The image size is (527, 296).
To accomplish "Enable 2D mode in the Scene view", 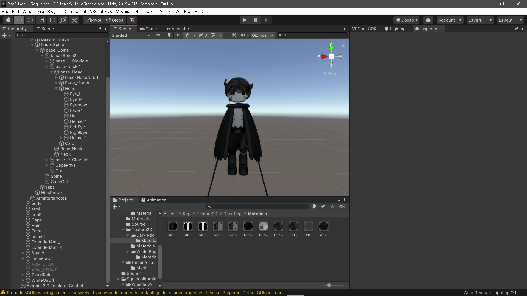I will tap(158, 35).
